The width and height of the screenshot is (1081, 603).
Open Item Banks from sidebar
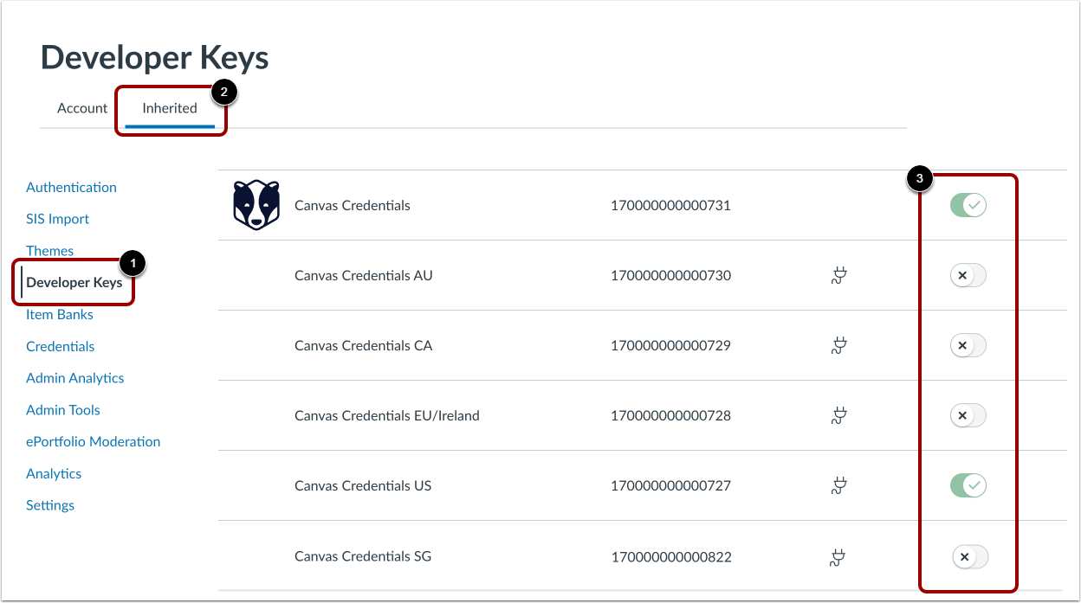click(60, 314)
